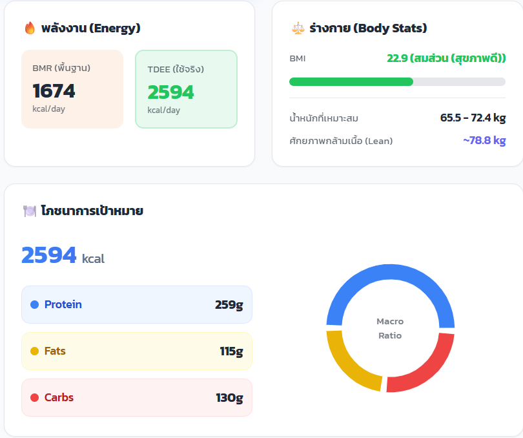523x438 pixels.
Task: Click the plate icon beside nutrition target heading
Action: point(29,211)
